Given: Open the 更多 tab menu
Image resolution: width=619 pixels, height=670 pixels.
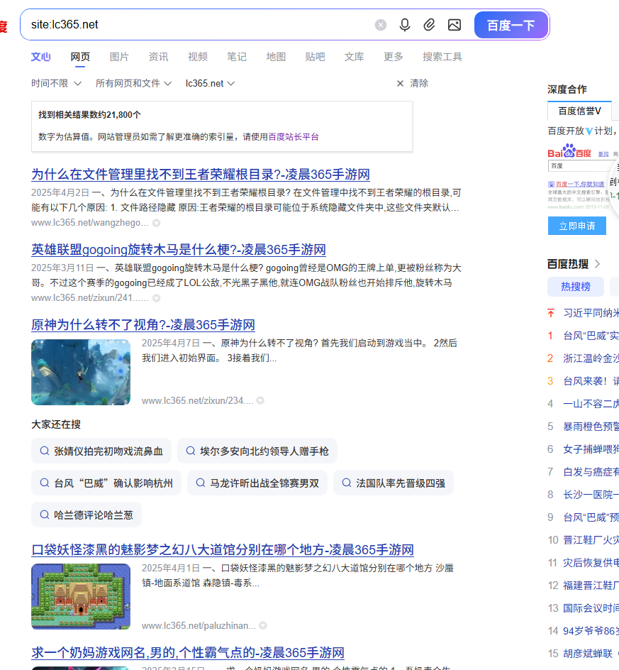Looking at the screenshot, I should coord(394,57).
